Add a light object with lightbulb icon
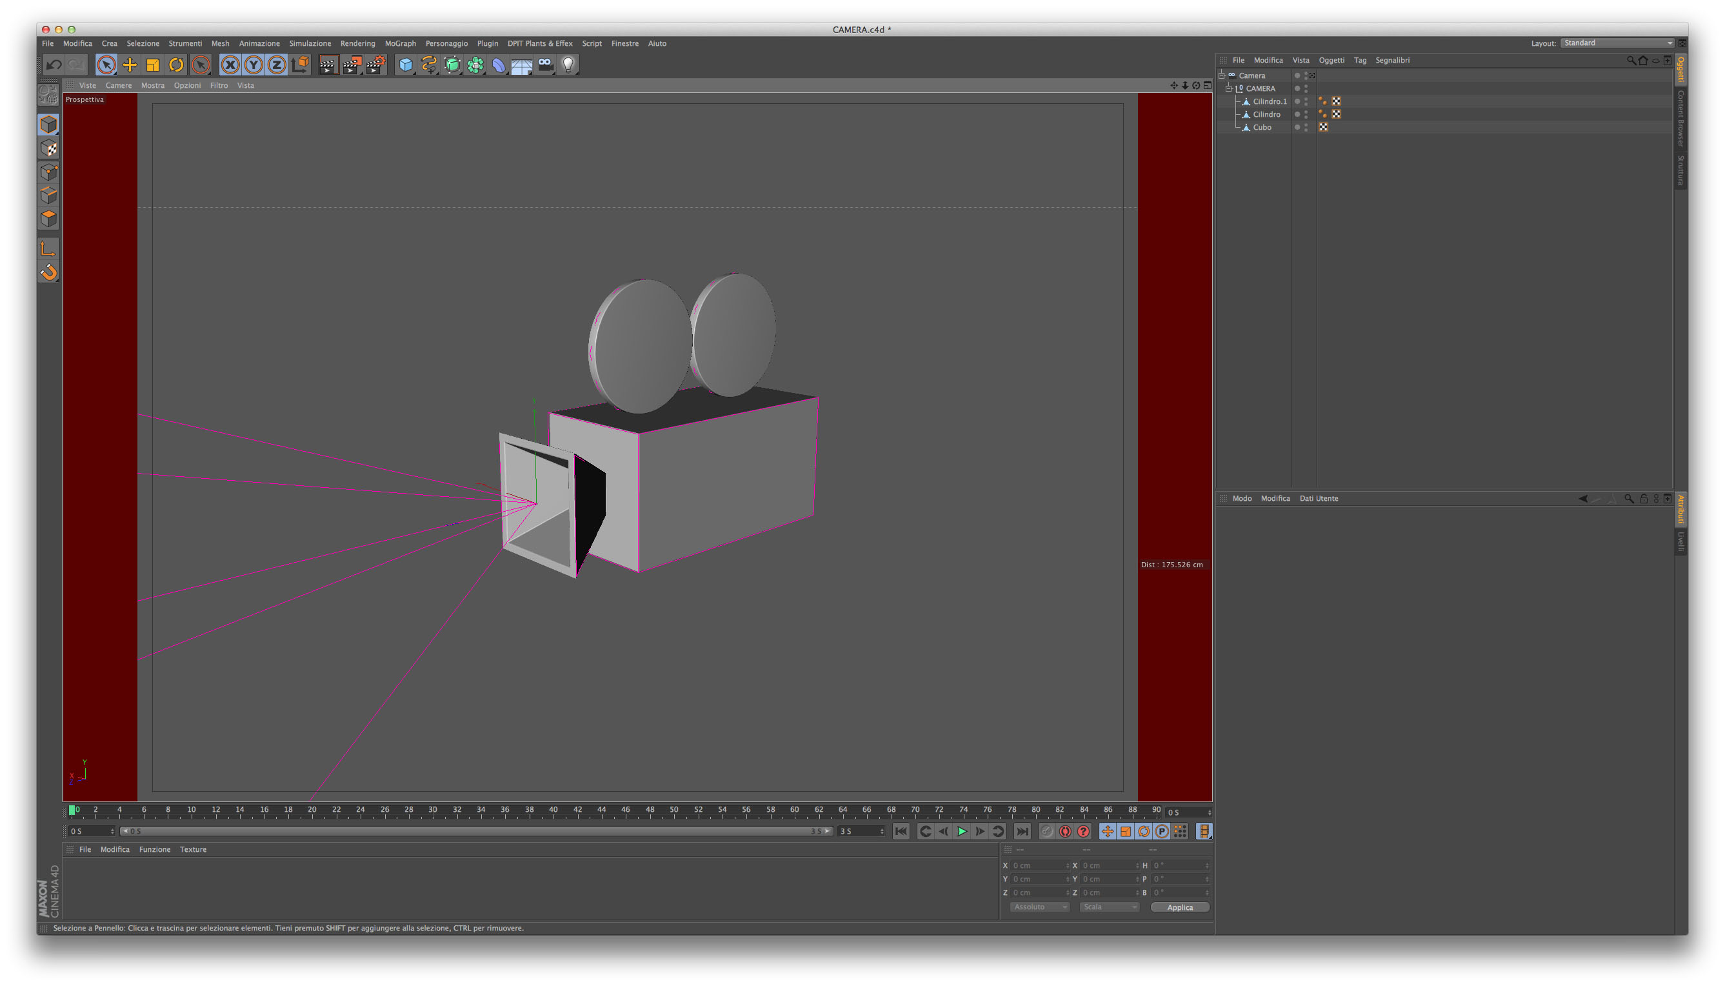 point(568,65)
